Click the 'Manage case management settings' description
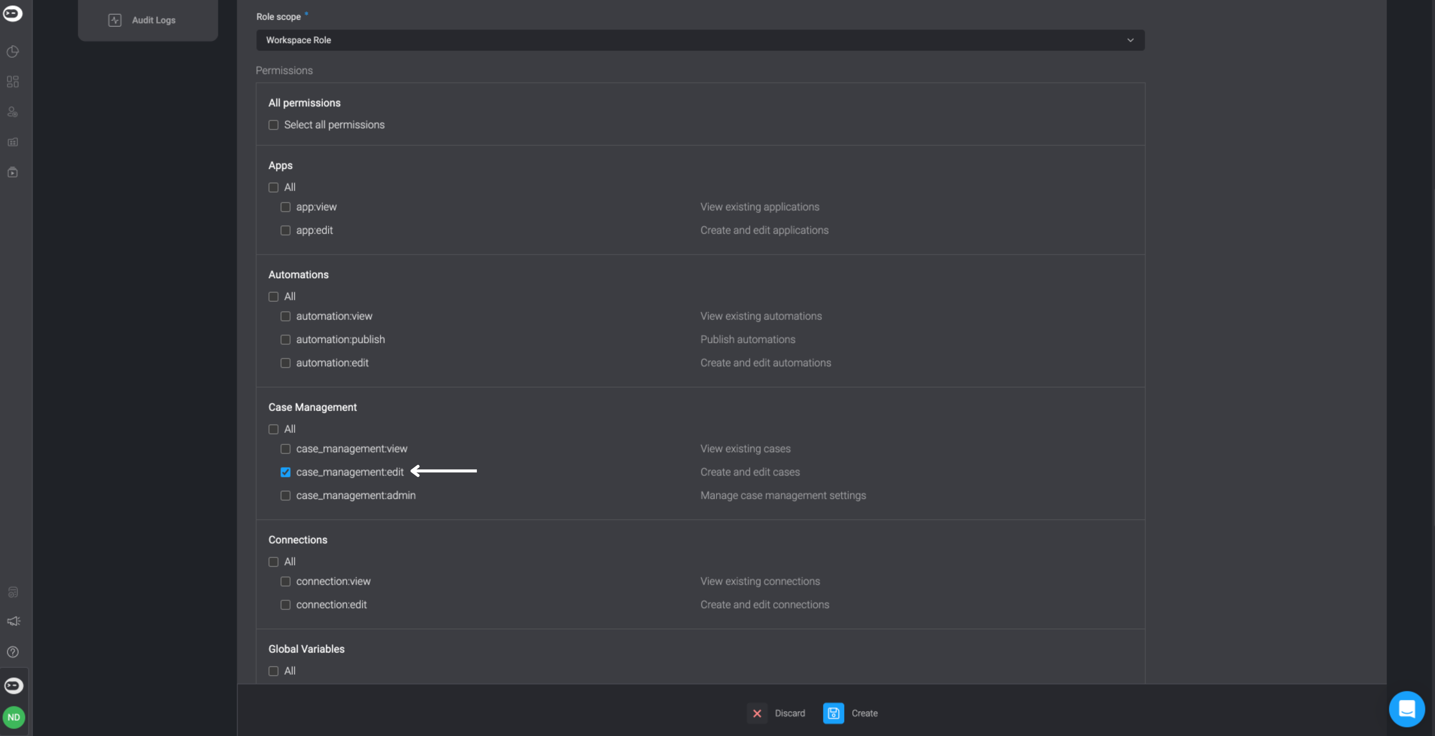 click(x=783, y=495)
